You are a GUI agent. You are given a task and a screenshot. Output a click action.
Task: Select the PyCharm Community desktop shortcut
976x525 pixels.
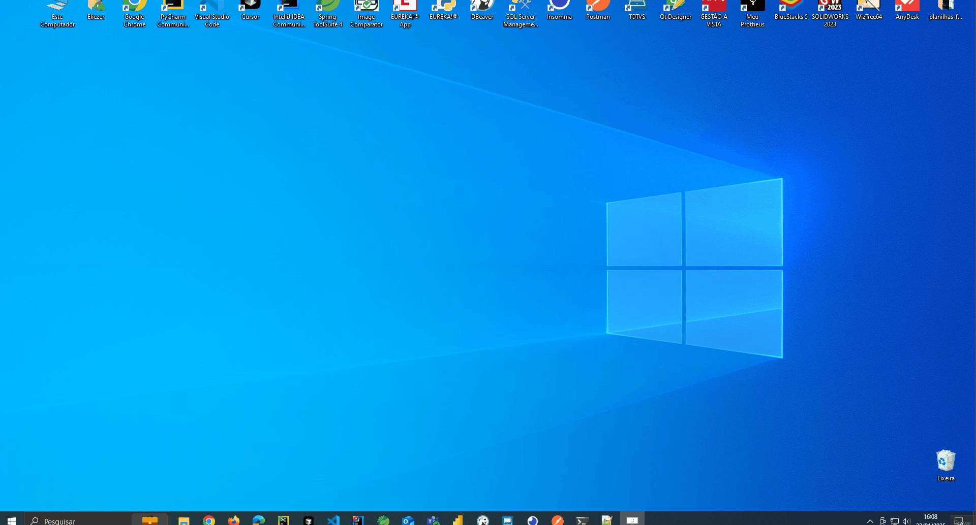(173, 14)
